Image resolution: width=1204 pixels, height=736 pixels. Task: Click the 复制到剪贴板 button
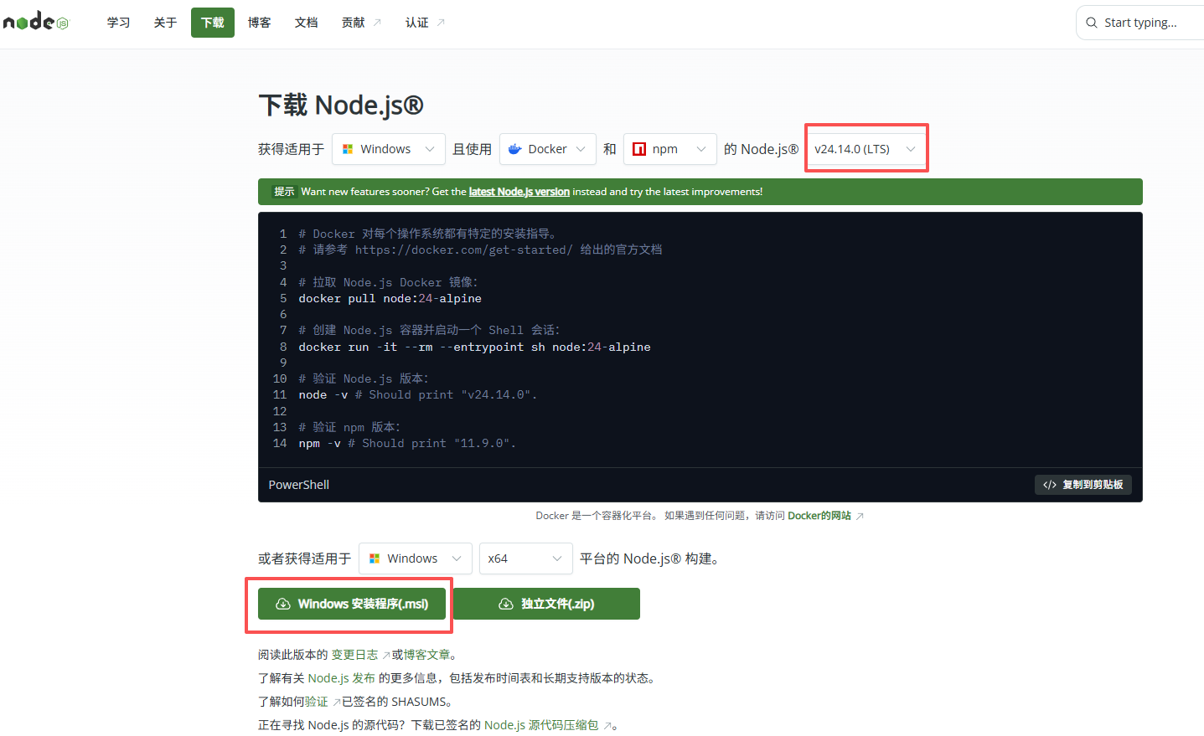click(1083, 485)
